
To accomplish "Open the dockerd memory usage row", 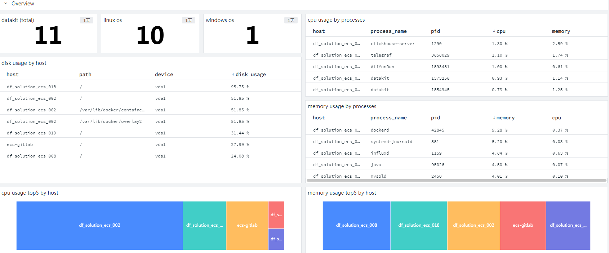I will pyautogui.click(x=456, y=130).
